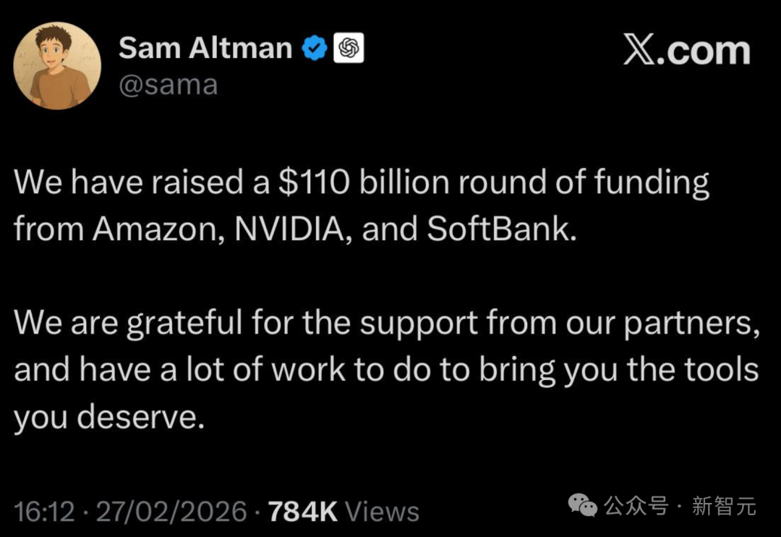Screen dimensions: 781x537
Task: Click the 新智元 account name
Action: tap(724, 506)
